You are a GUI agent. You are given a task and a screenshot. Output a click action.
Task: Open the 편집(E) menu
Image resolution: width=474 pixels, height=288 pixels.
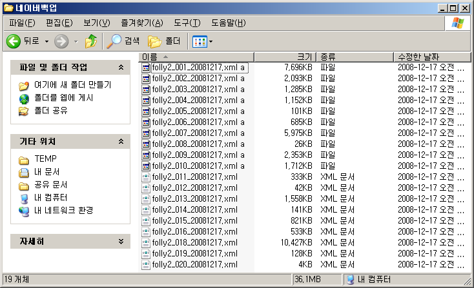(x=59, y=23)
